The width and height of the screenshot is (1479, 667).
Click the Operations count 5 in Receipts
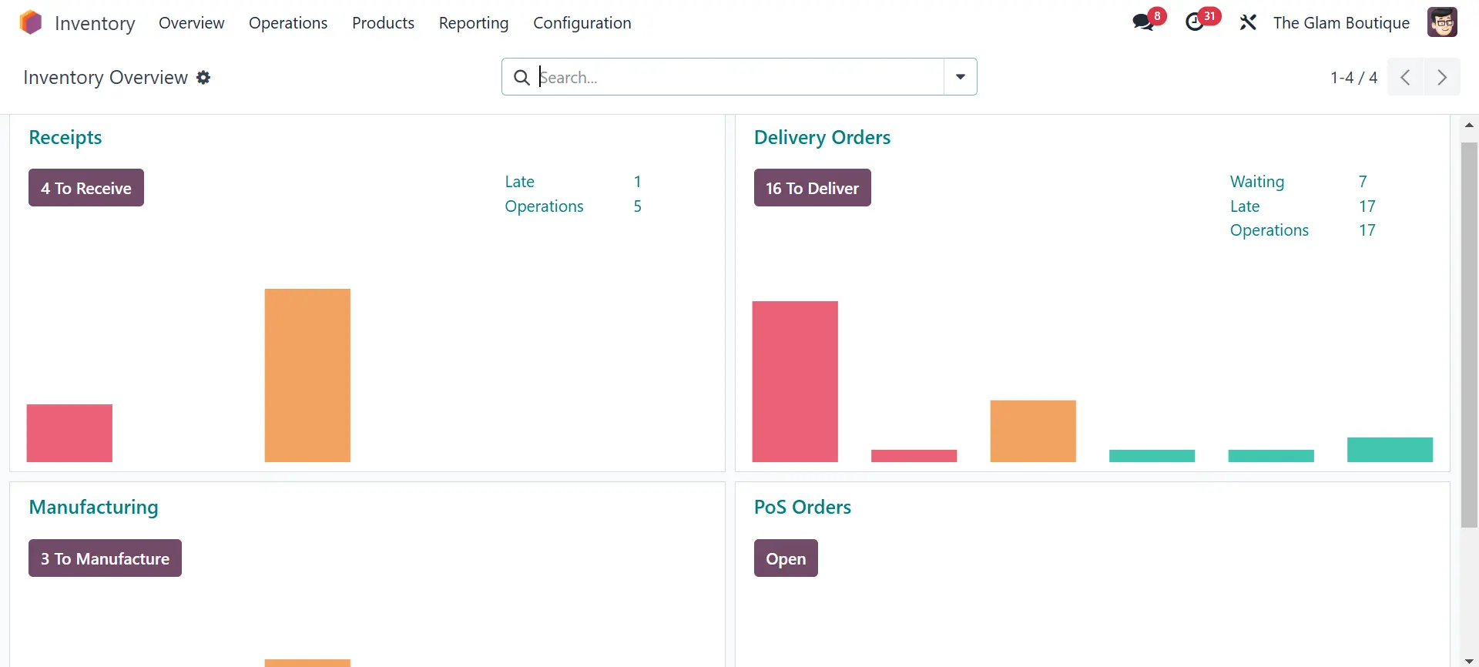637,206
